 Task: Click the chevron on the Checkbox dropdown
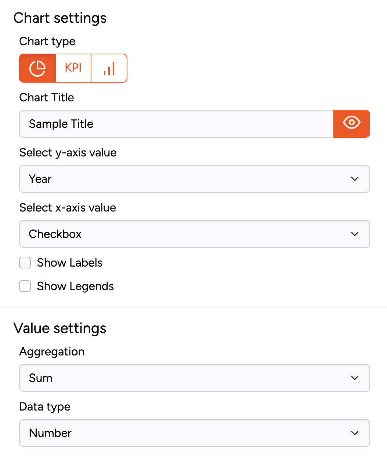click(x=355, y=234)
